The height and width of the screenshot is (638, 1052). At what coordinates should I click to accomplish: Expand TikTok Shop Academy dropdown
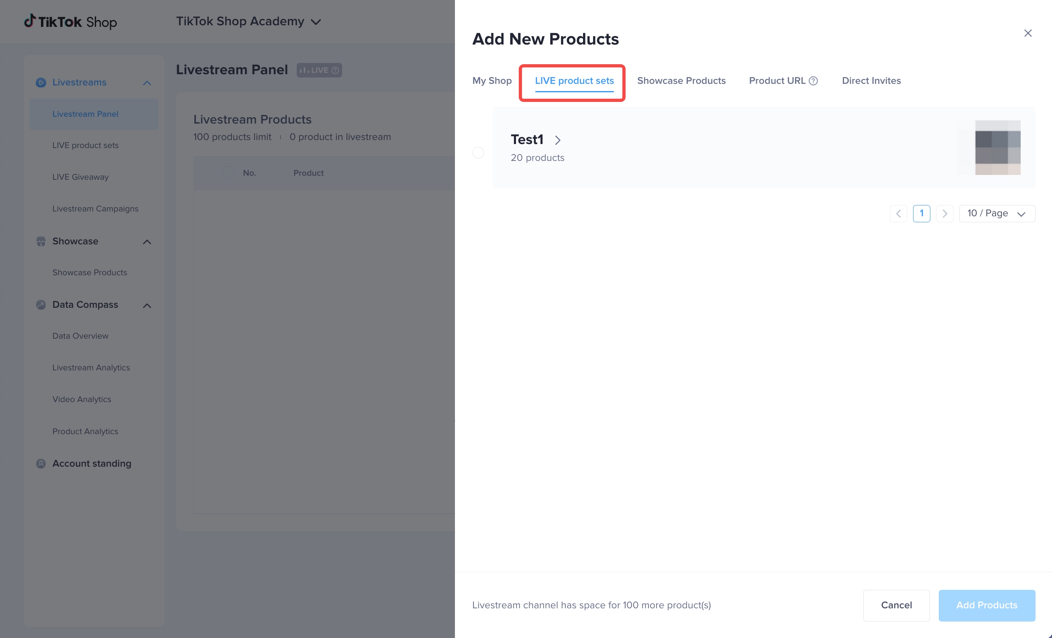316,22
